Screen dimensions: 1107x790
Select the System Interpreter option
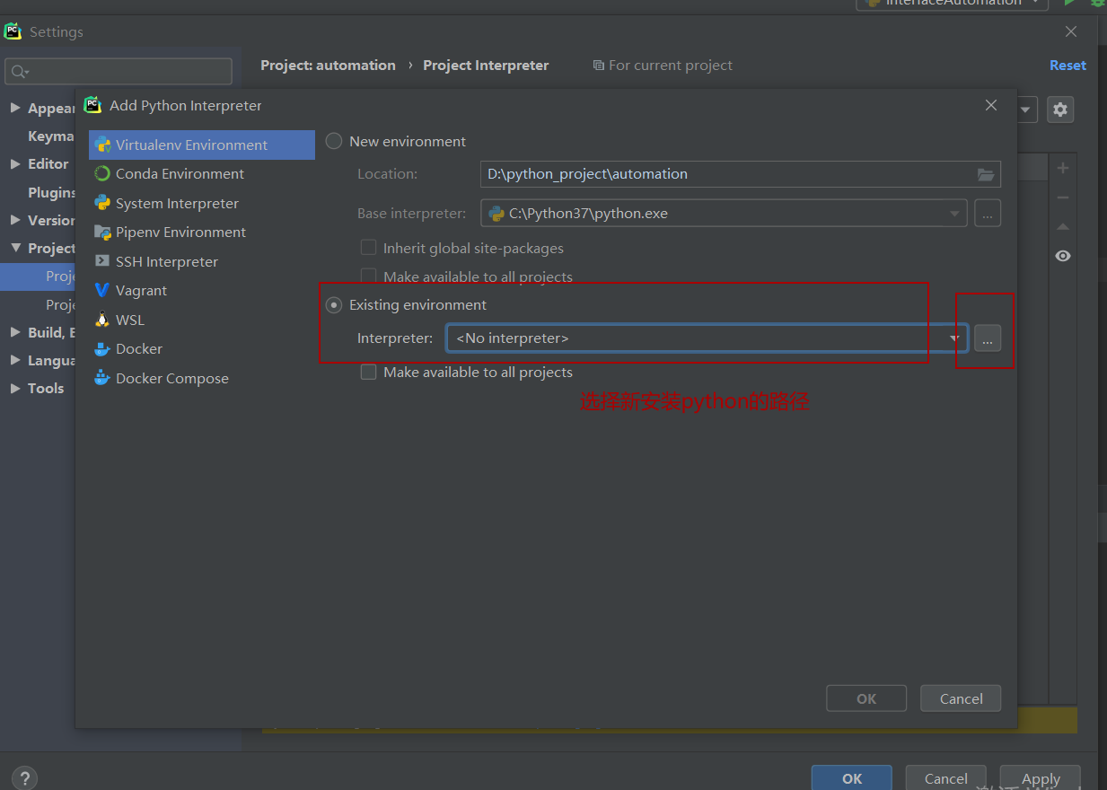(177, 203)
